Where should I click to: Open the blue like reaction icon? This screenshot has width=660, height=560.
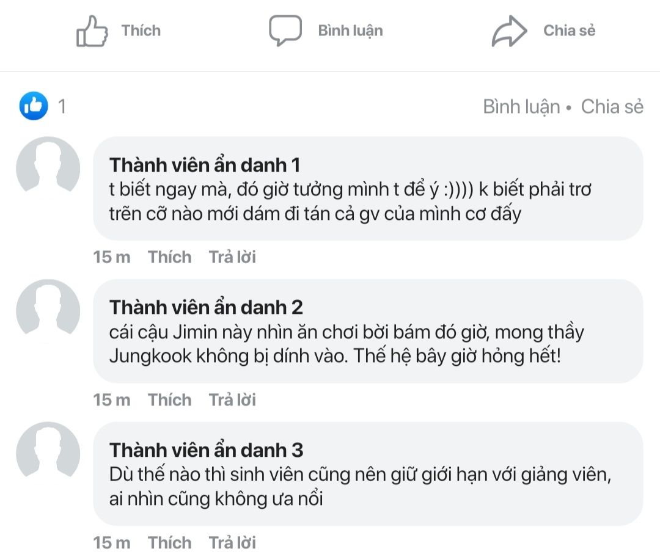tap(34, 107)
